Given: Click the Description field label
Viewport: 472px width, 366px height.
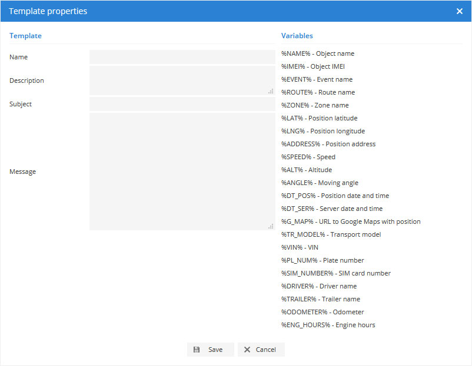Looking at the screenshot, I should [26, 80].
